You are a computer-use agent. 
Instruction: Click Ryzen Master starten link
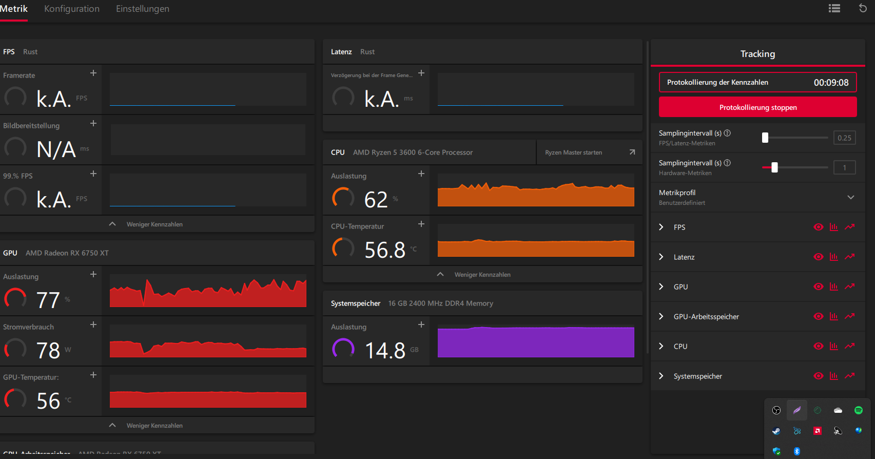pyautogui.click(x=590, y=152)
